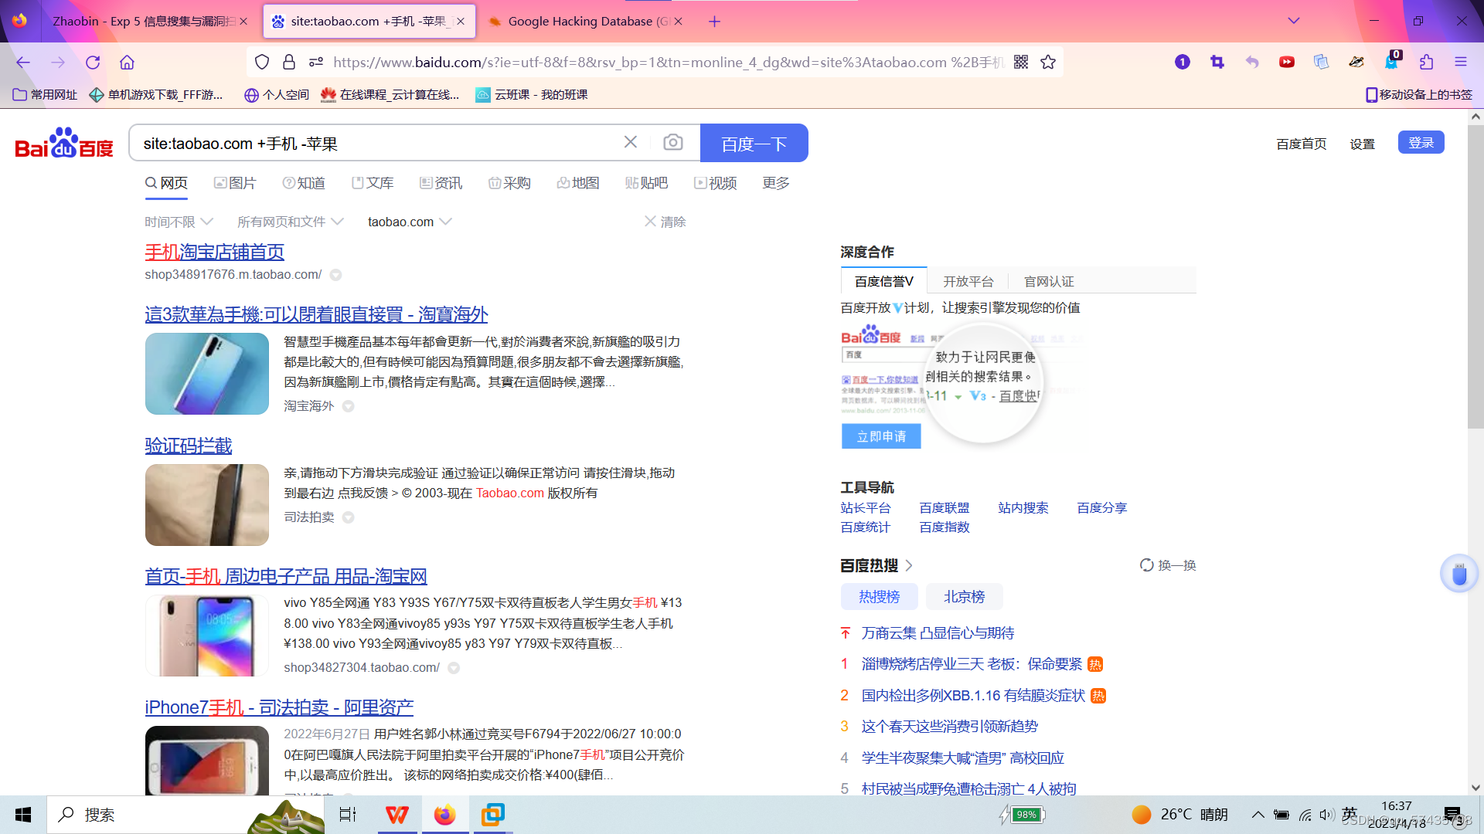This screenshot has width=1484, height=834.
Task: Click 清除 to clear search filters
Action: 665,222
